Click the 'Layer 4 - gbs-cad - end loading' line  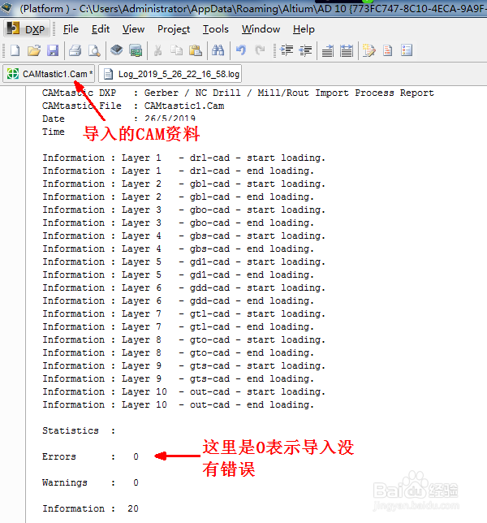[178, 249]
